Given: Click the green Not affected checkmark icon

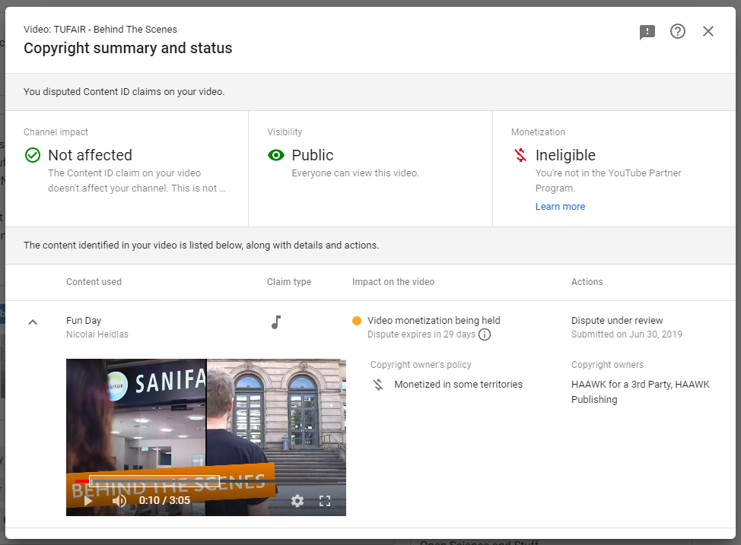Looking at the screenshot, I should coord(33,155).
